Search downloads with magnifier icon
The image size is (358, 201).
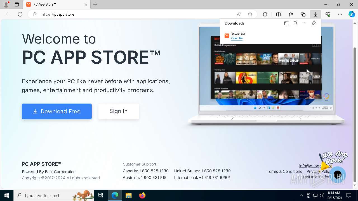click(x=295, y=23)
